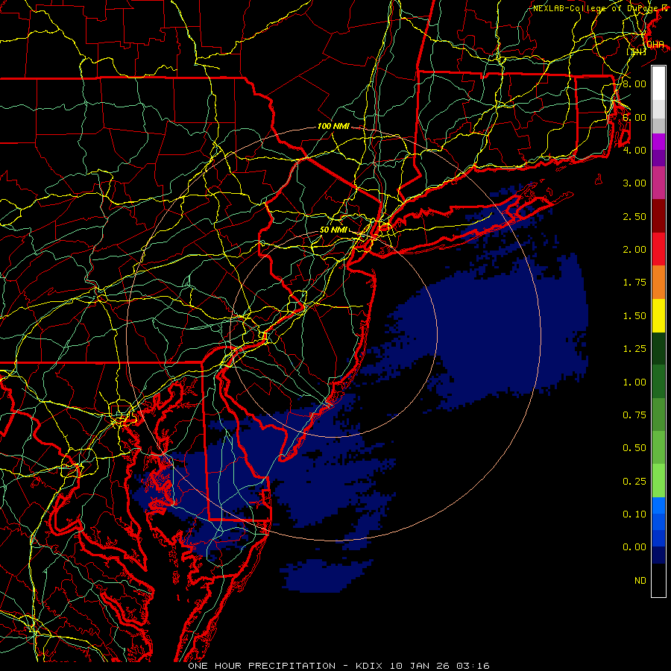
Task: Click the '3.00' legend value
Action: point(634,183)
